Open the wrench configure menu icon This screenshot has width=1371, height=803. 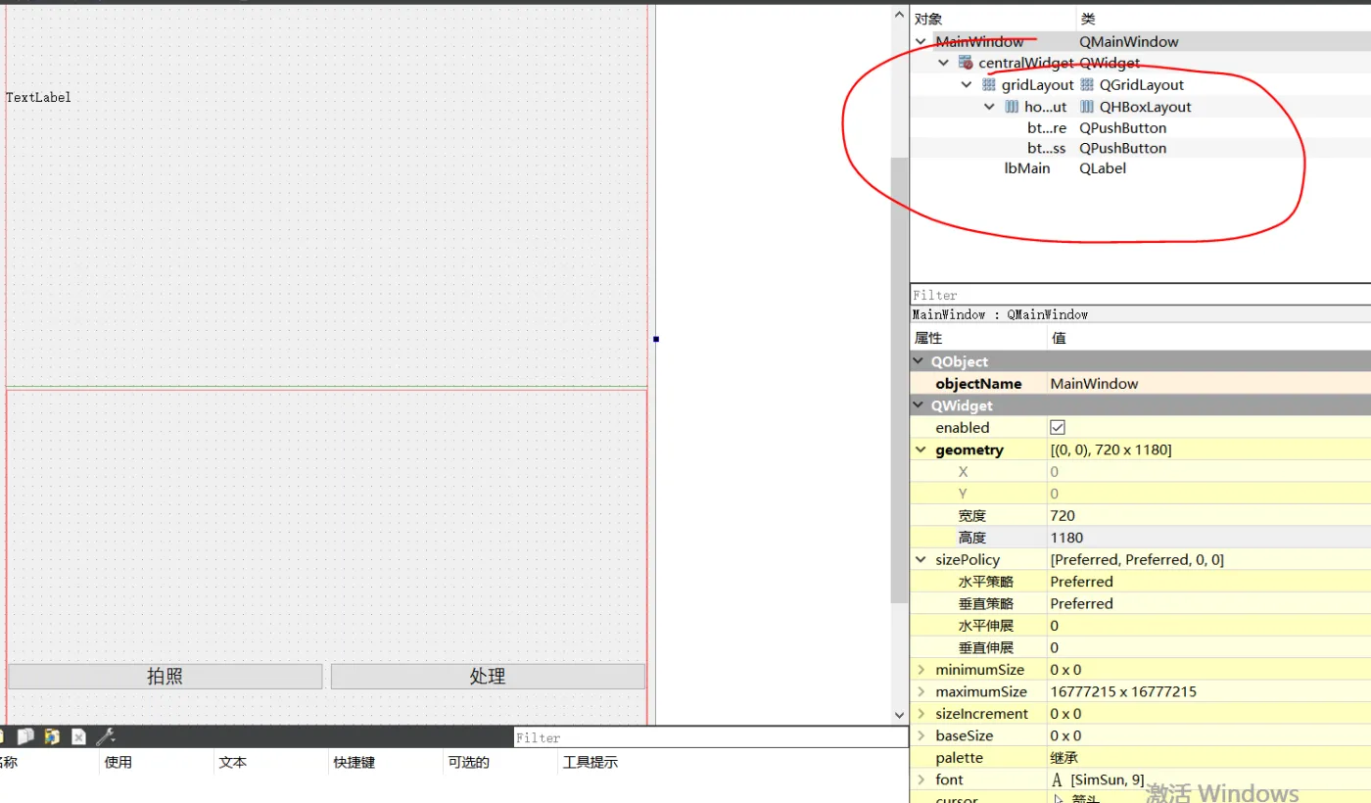point(105,736)
